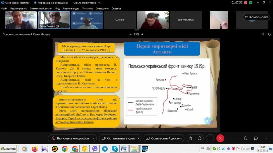273x153 pixels.
Task: Open the reactions smiley icon
Action: tap(199, 138)
